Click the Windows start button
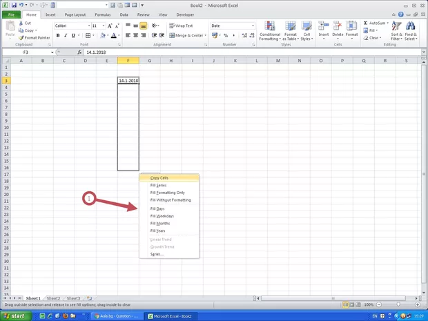The width and height of the screenshot is (428, 321). [x=14, y=316]
